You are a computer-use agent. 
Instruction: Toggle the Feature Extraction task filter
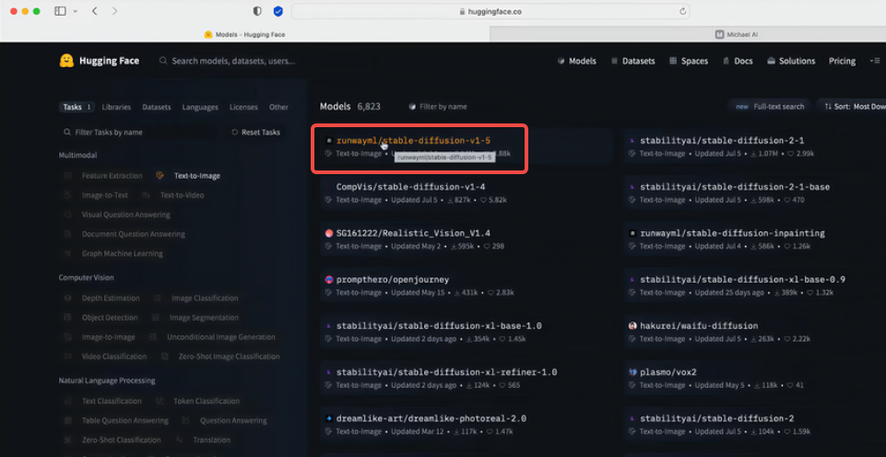point(103,176)
